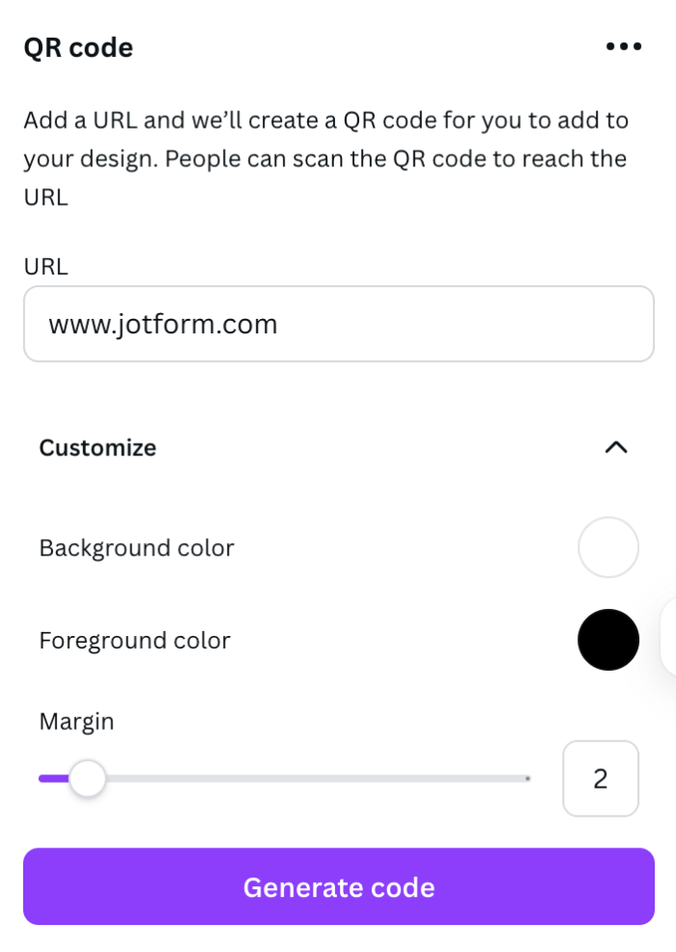The image size is (676, 952).
Task: Click the upward chevron next to Customize
Action: point(618,447)
